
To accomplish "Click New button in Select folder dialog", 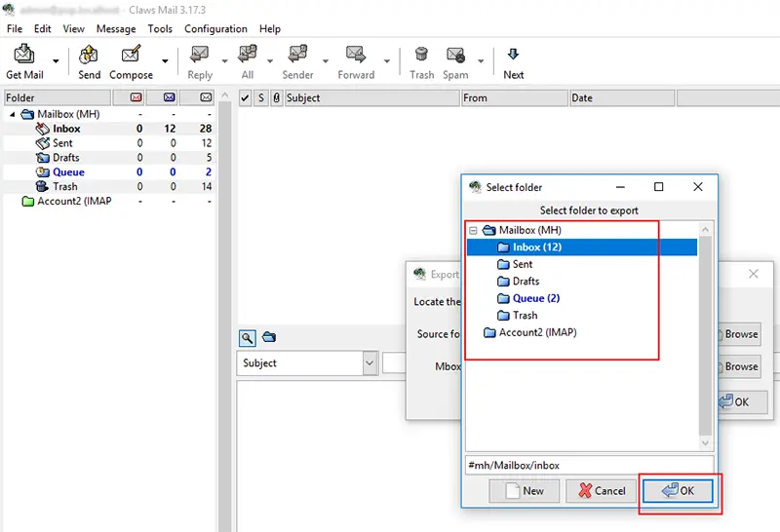I will click(x=525, y=491).
